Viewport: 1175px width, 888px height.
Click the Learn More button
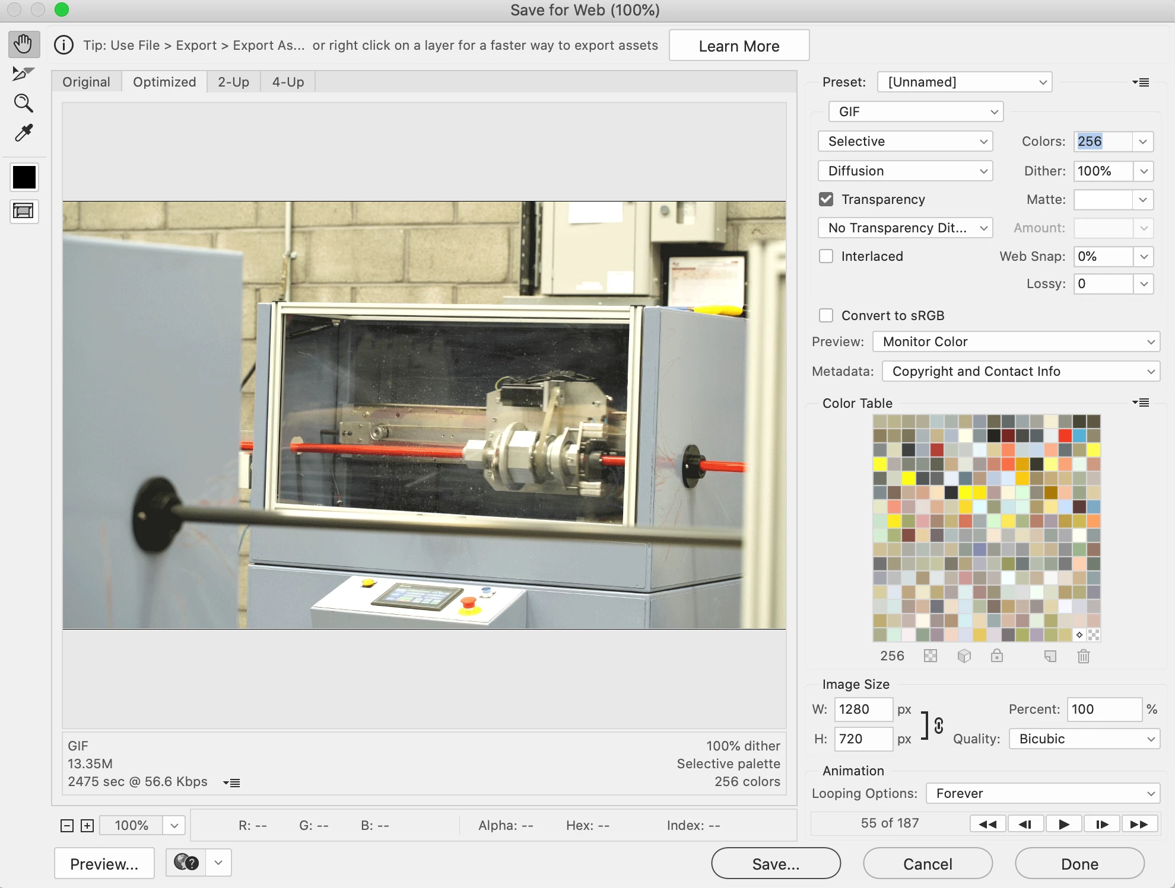coord(739,46)
